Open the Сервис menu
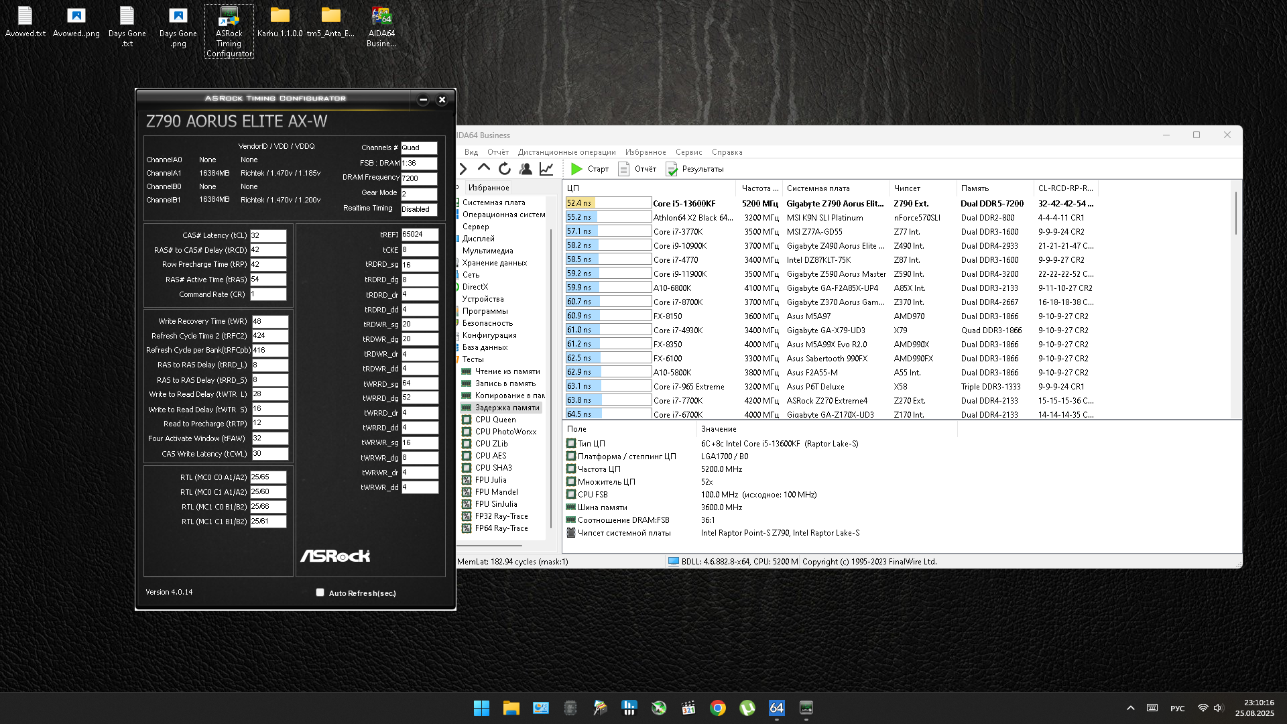The width and height of the screenshot is (1287, 724). click(x=688, y=152)
